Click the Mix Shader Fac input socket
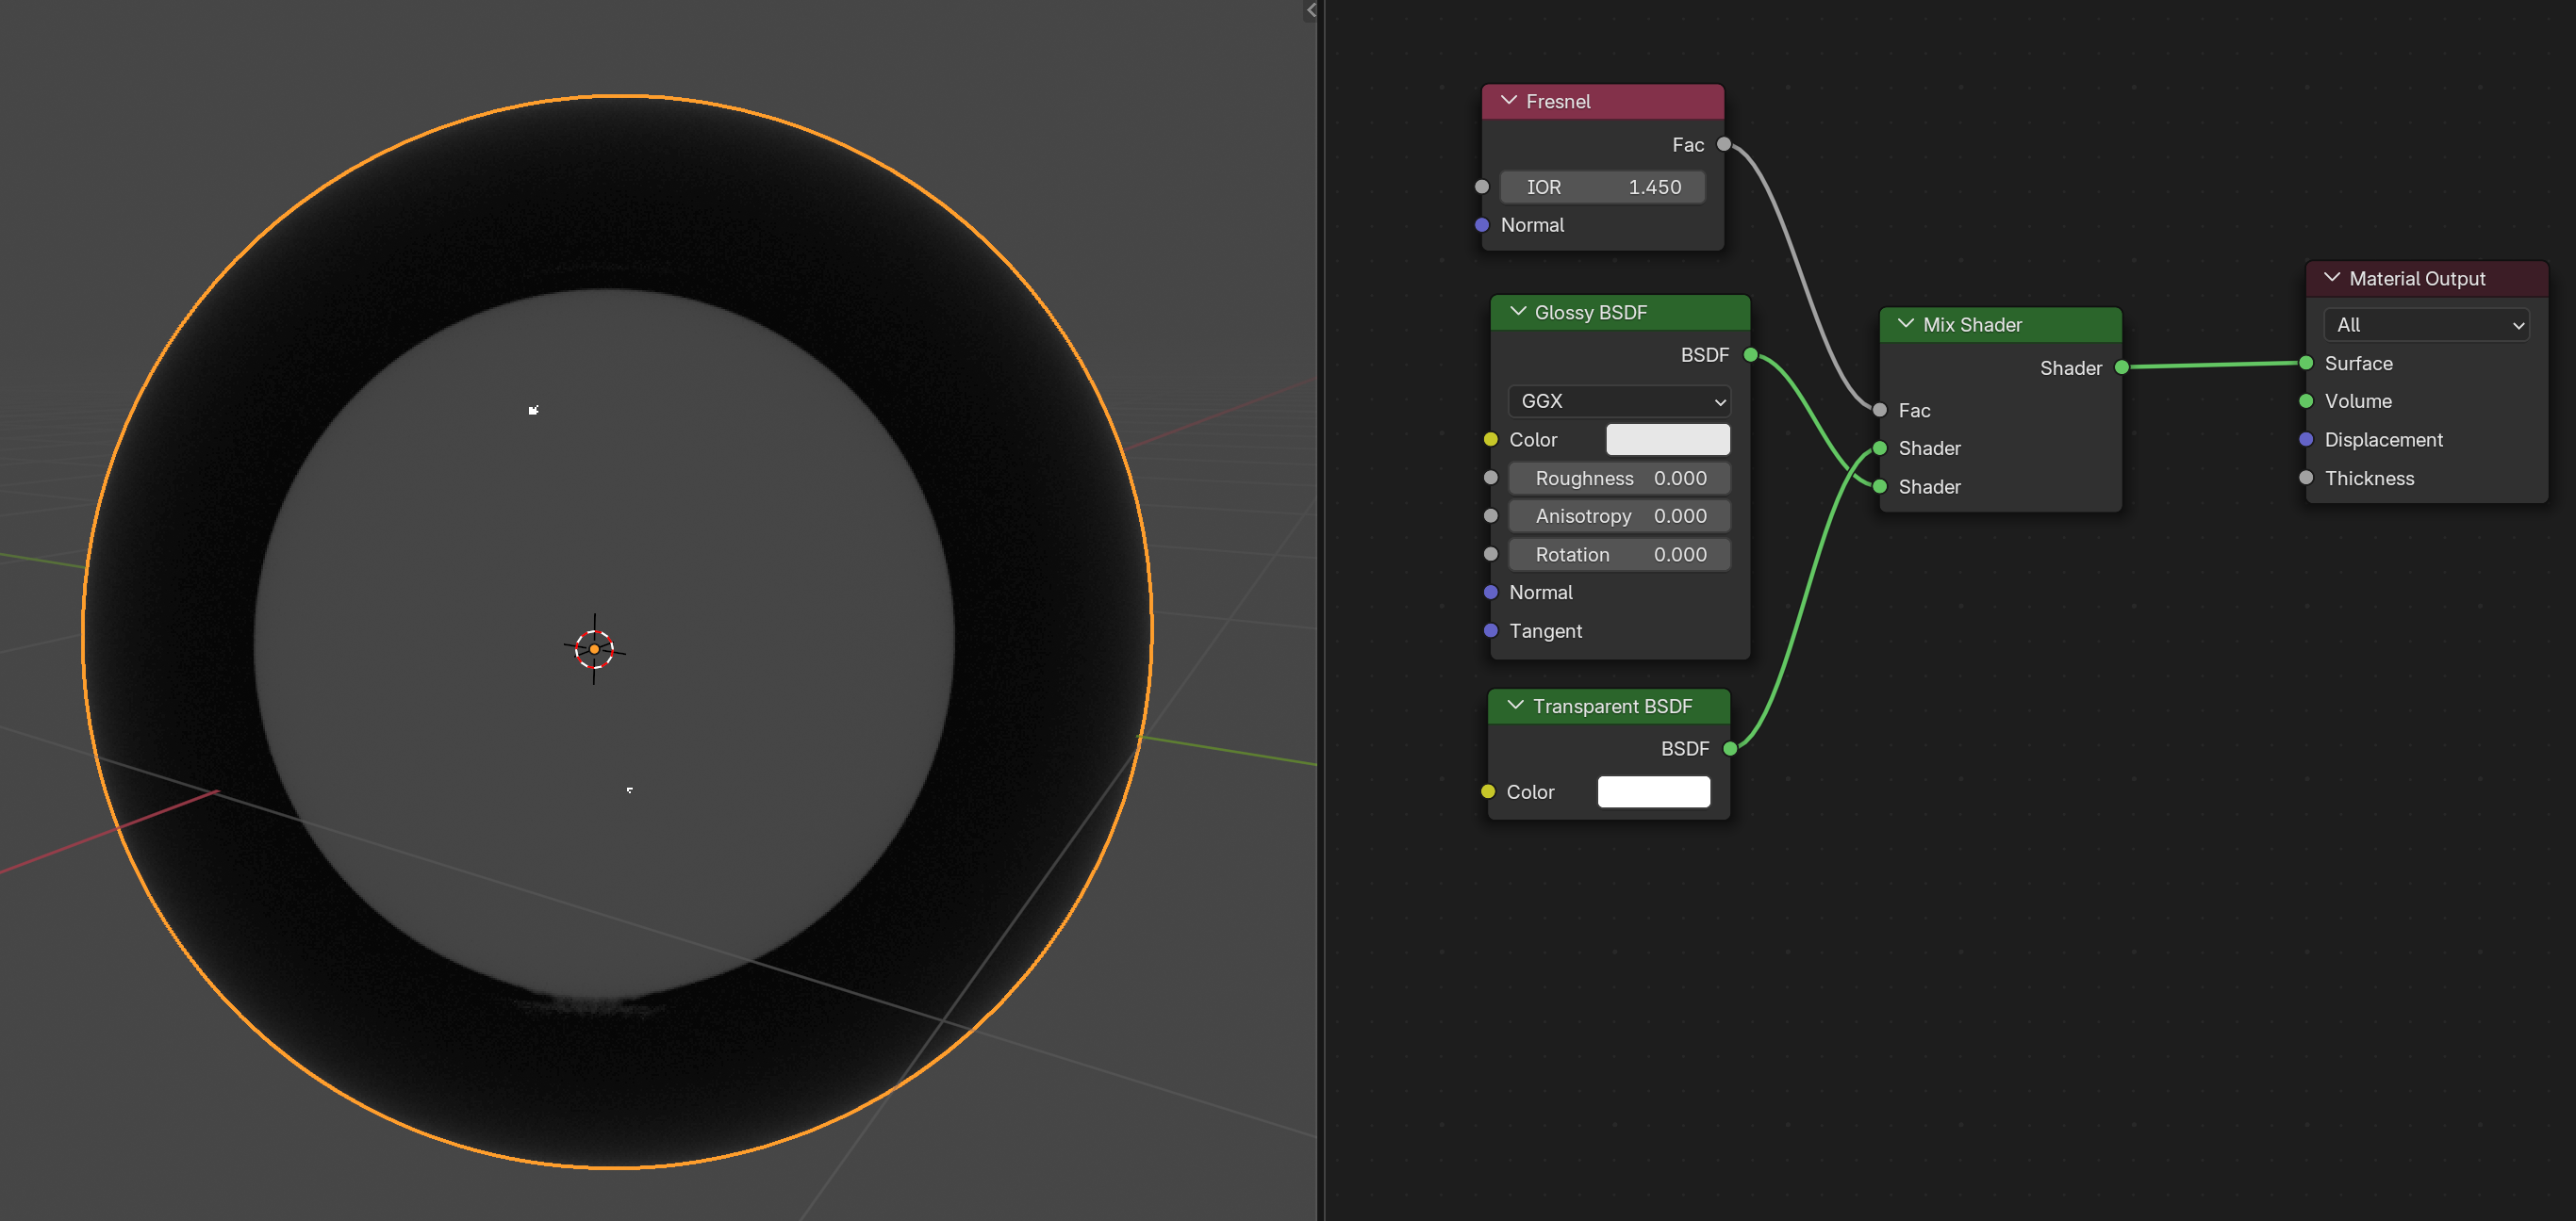The height and width of the screenshot is (1221, 2576). (1879, 411)
